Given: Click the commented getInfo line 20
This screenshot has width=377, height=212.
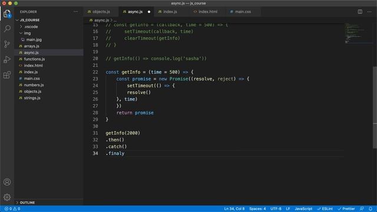Looking at the screenshot, I should (x=156, y=58).
